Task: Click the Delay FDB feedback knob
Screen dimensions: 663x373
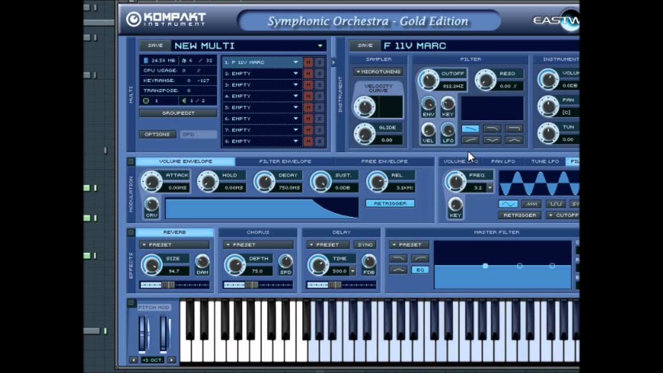Action: click(x=368, y=261)
